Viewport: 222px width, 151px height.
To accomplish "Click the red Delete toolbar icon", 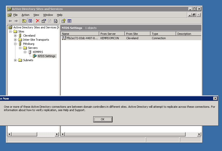I will coord(38,21).
